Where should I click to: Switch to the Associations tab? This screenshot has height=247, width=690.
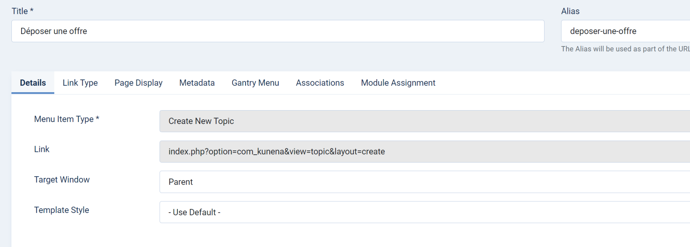320,83
